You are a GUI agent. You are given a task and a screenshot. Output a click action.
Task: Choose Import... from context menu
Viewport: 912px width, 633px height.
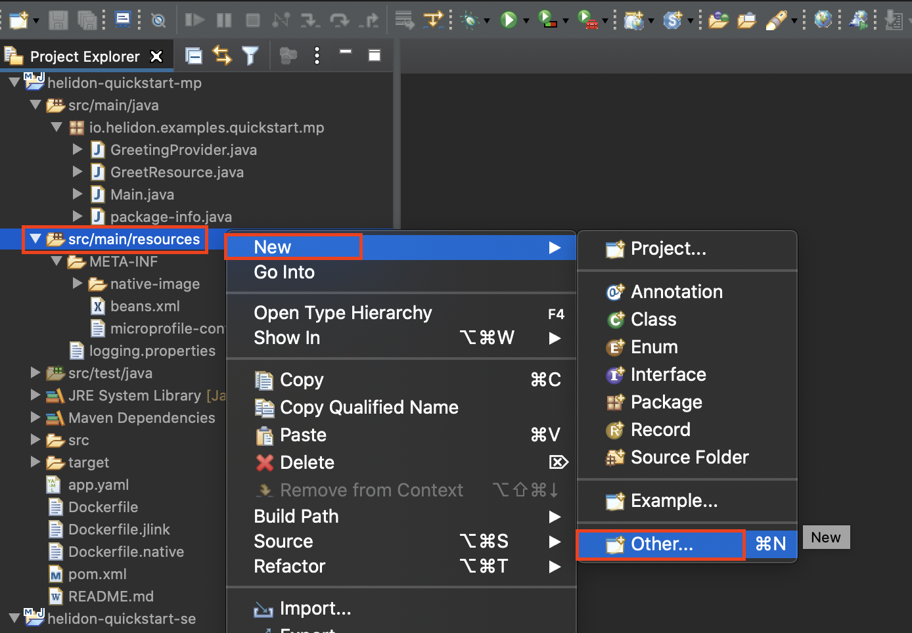click(401, 609)
